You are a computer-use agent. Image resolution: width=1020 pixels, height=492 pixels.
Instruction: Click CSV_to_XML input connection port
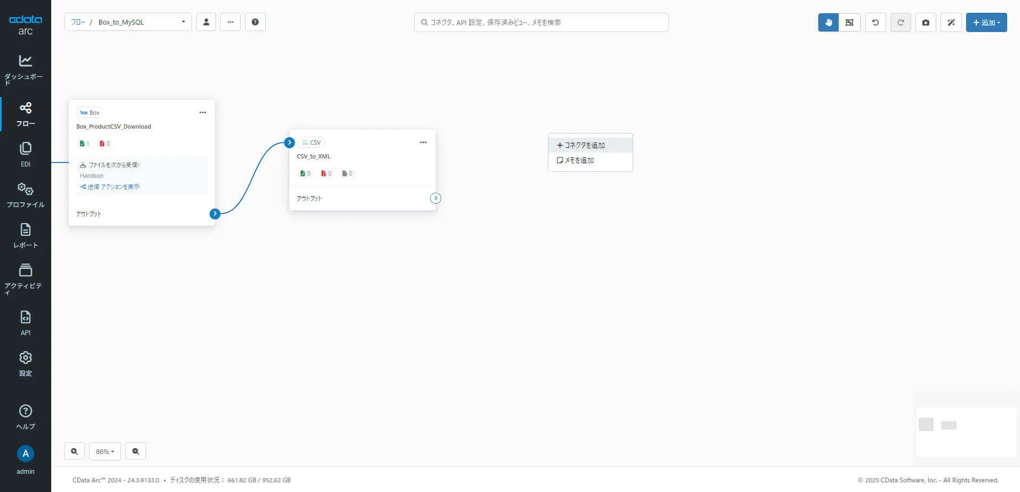click(x=290, y=142)
